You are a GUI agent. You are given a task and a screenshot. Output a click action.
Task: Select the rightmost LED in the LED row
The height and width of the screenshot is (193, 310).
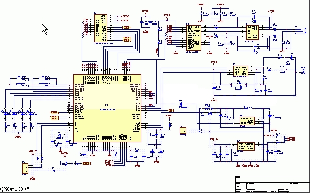[x=30, y=114]
